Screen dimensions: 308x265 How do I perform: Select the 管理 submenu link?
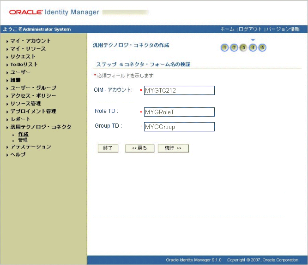(x=23, y=140)
